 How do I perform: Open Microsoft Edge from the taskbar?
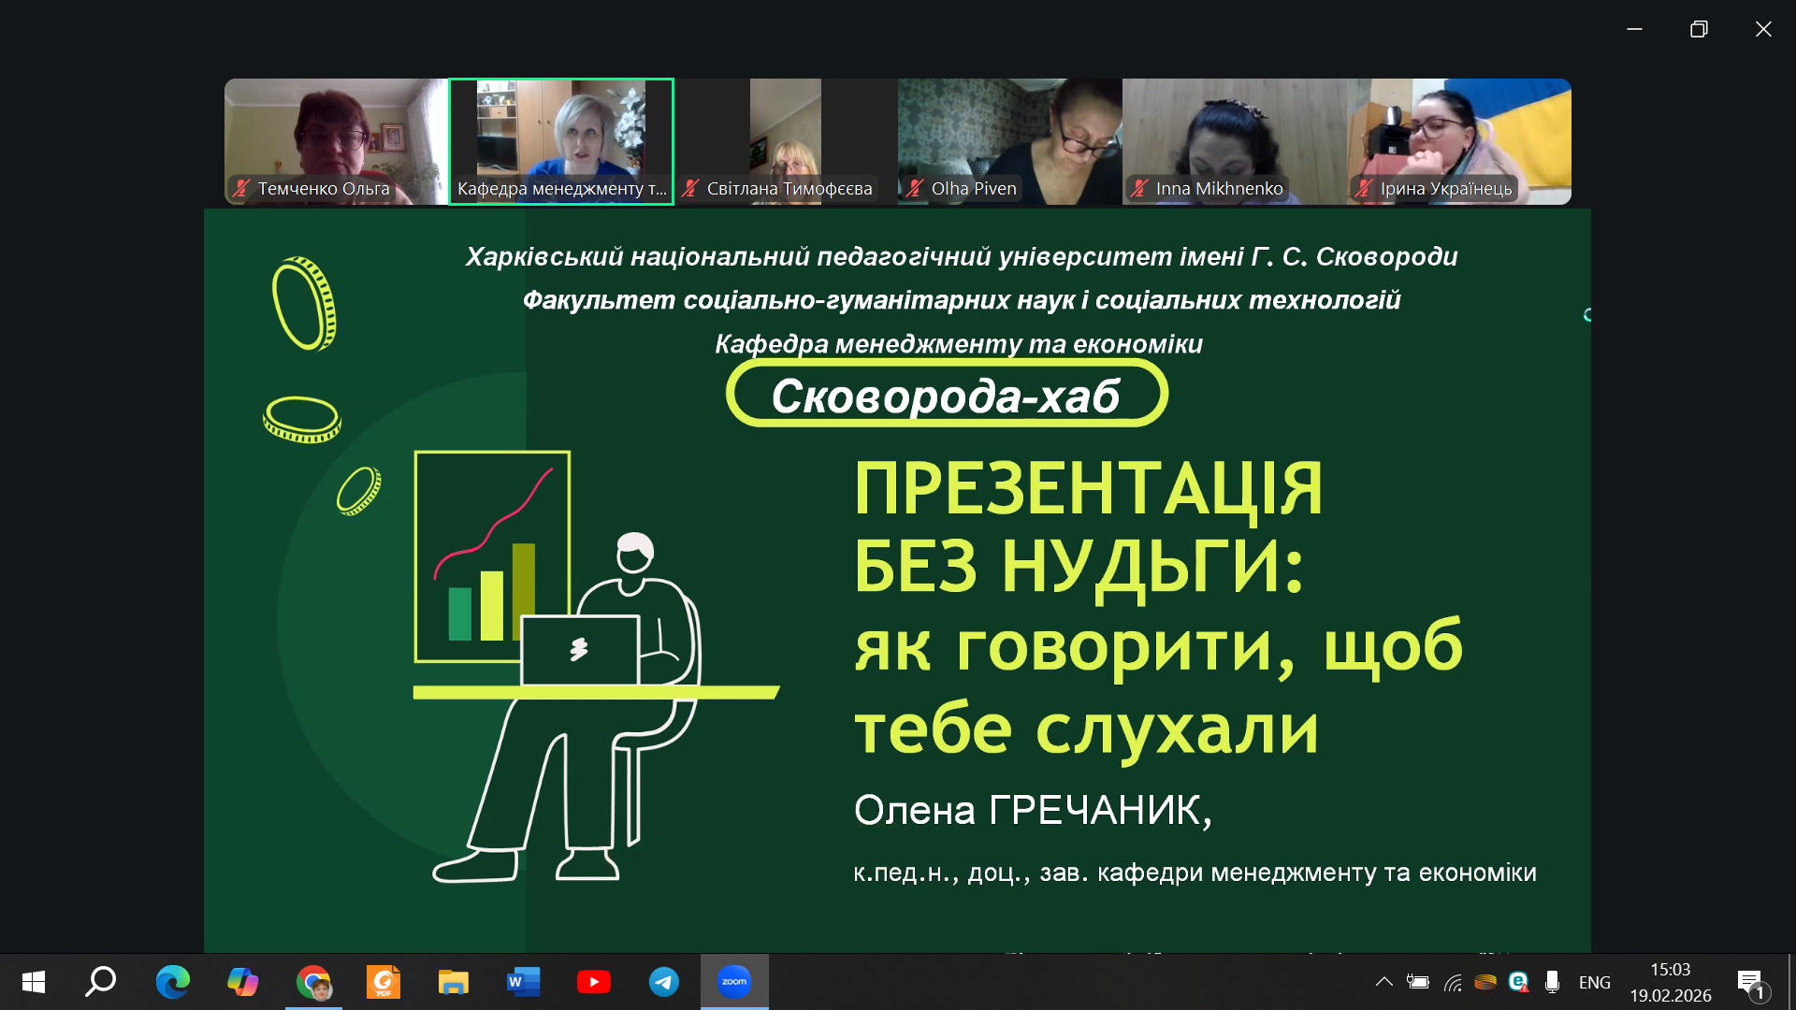[x=172, y=982]
